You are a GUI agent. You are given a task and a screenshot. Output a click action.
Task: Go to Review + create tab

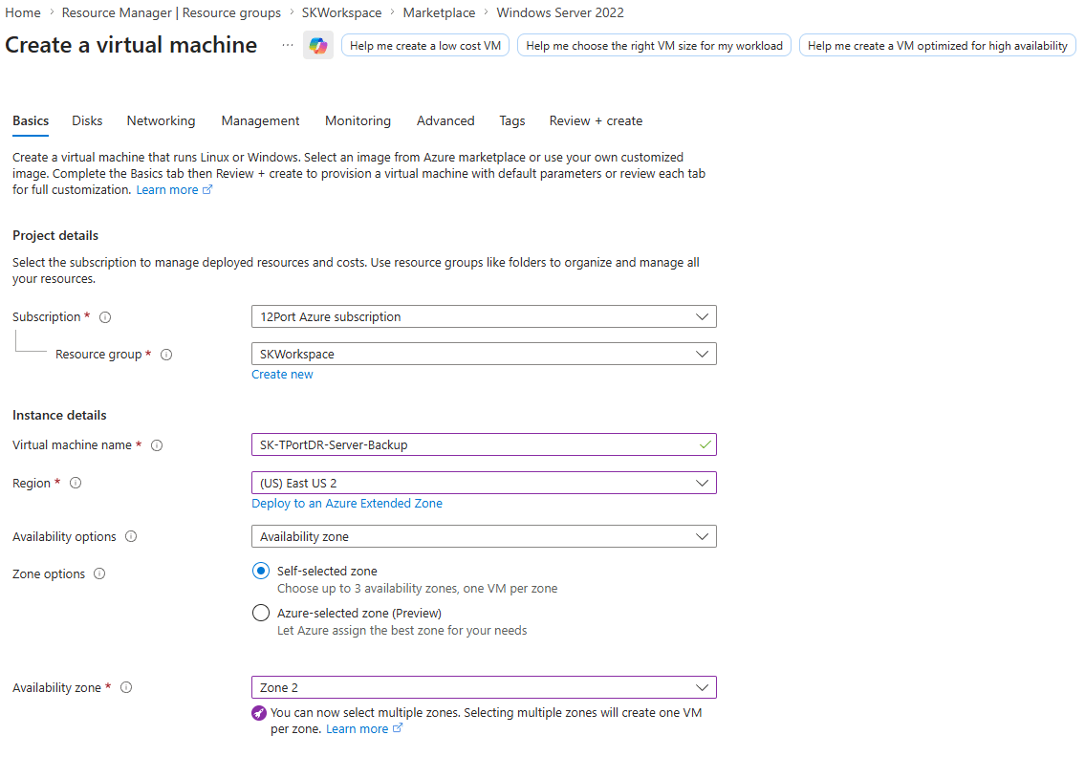point(596,120)
